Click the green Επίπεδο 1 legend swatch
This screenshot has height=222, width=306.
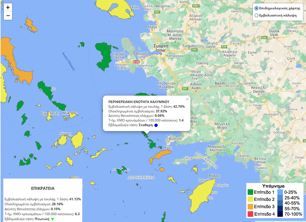(250, 192)
